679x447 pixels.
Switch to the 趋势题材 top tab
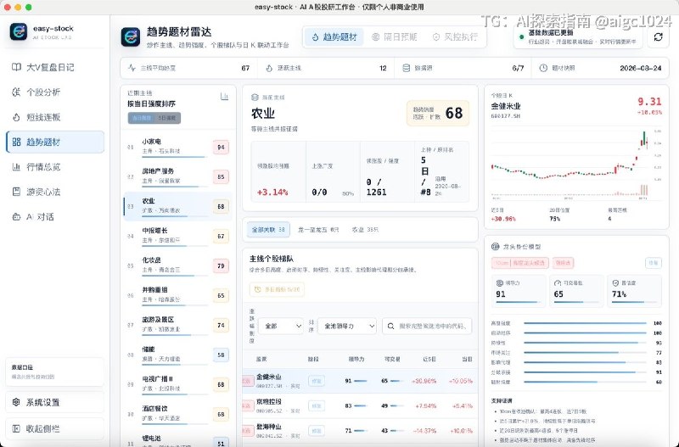pos(334,37)
